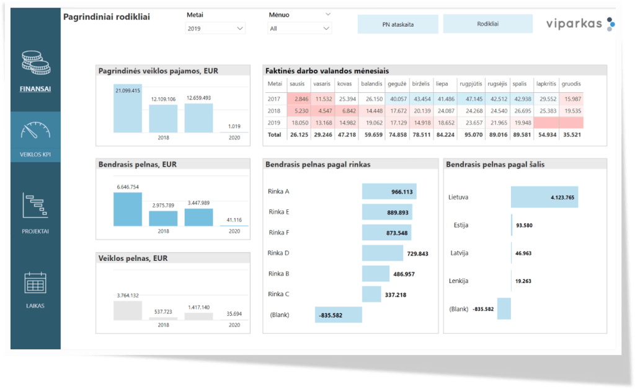Select the 21.099.415 revenue bar

point(128,111)
